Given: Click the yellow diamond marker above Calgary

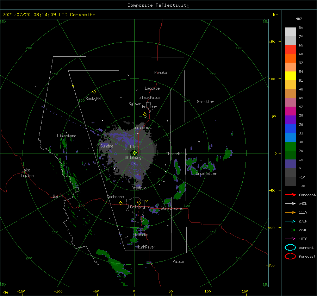Looking at the screenshot, I should [x=139, y=203].
